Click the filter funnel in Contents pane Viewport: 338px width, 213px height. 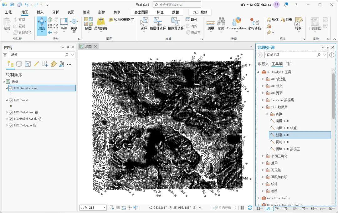click(5, 55)
